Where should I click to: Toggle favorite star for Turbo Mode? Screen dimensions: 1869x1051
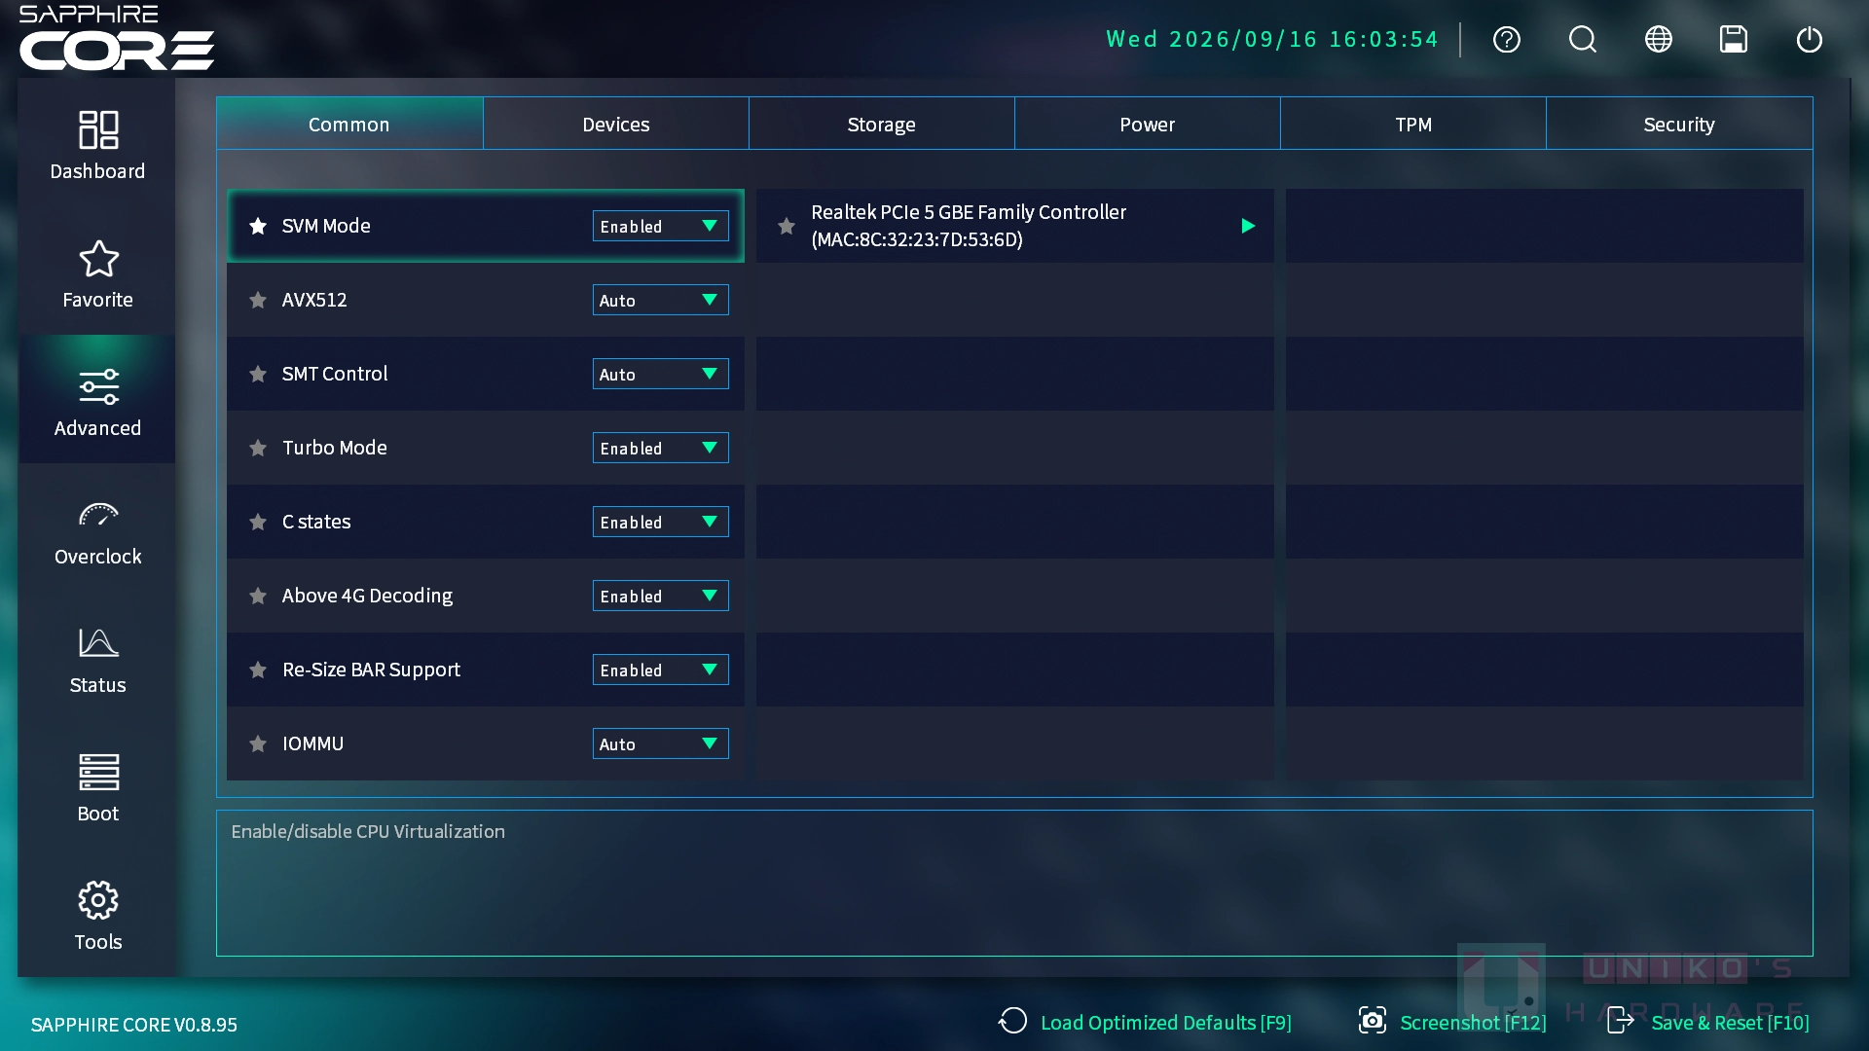click(x=258, y=448)
